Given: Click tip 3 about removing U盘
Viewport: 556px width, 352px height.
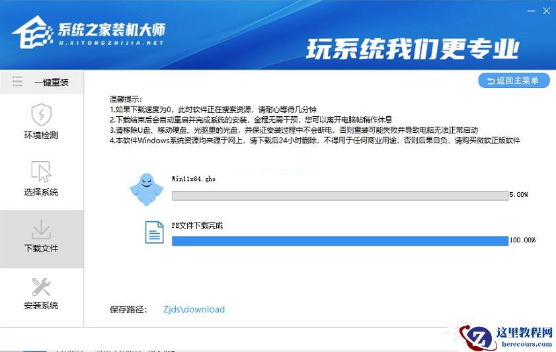Looking at the screenshot, I should click(294, 130).
